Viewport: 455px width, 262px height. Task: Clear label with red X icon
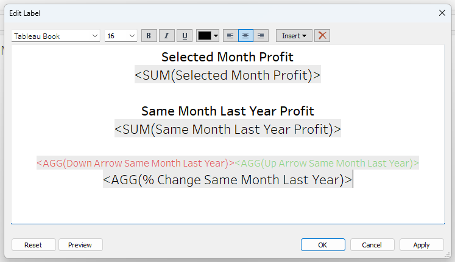coord(323,36)
